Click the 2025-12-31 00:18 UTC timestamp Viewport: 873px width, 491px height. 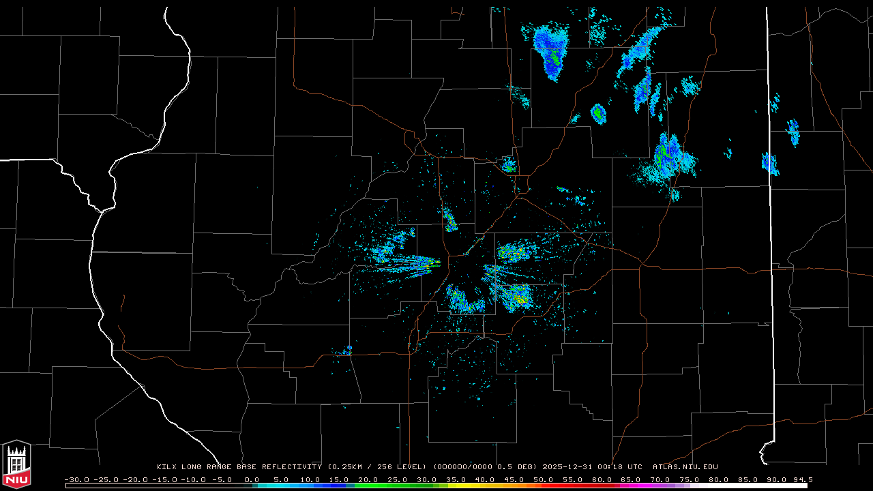592,467
